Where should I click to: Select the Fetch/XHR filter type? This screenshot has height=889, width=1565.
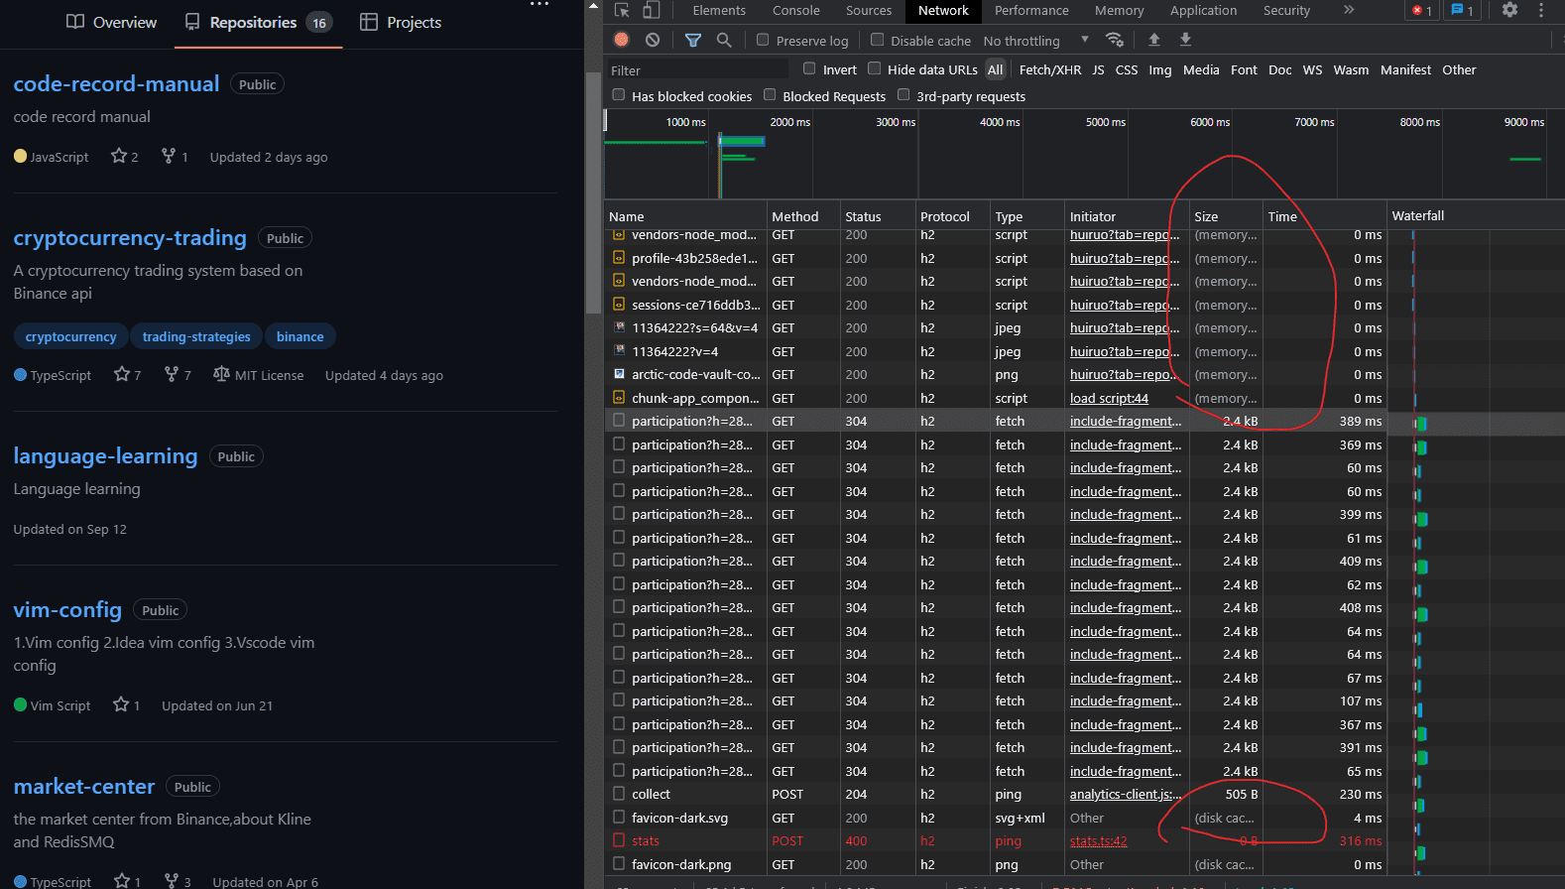click(x=1049, y=69)
